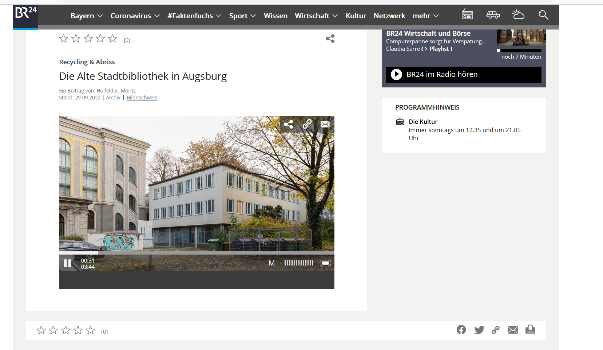Adjust the video volume bars

tap(299, 263)
